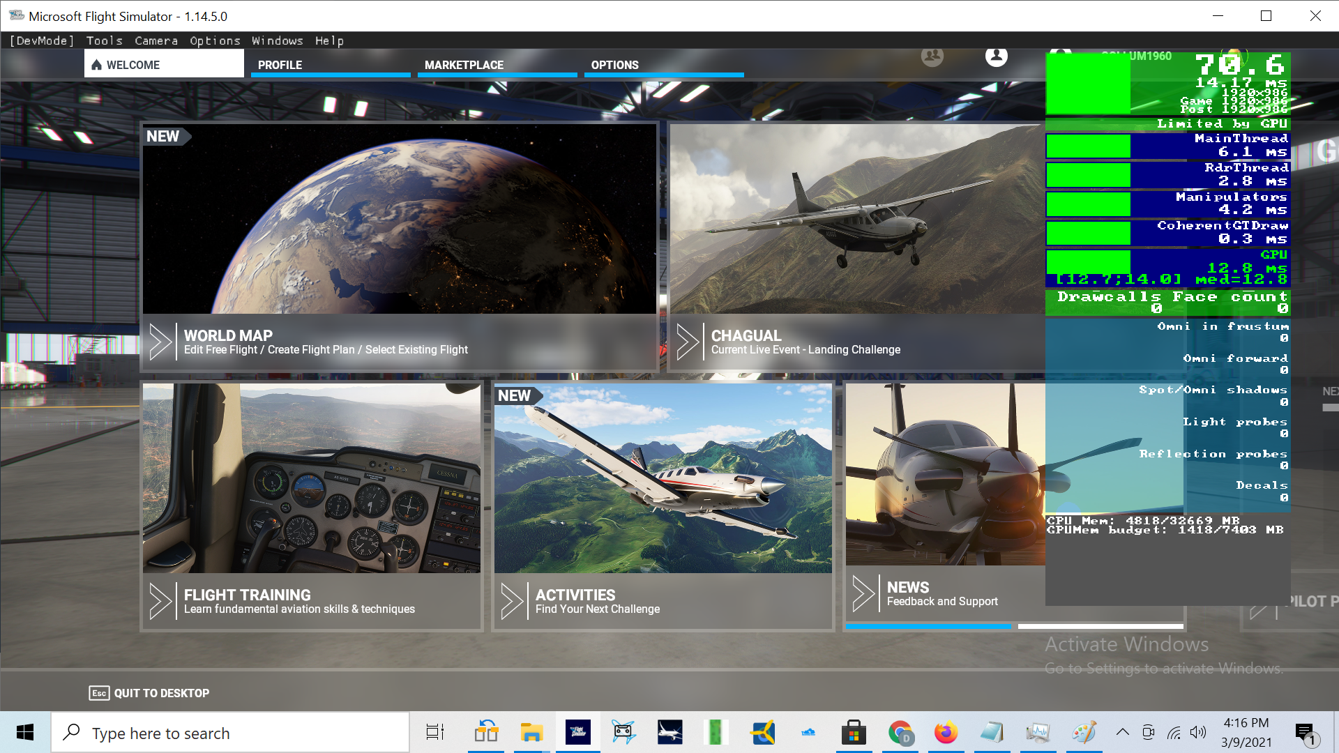
Task: Open the taskbar app with two boxes and arrow
Action: (486, 732)
